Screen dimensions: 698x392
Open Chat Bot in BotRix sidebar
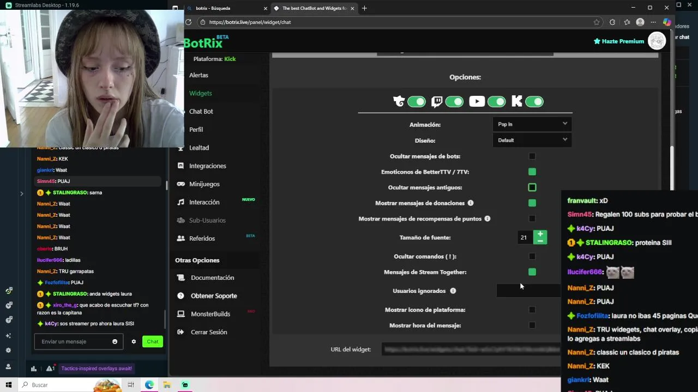click(201, 112)
